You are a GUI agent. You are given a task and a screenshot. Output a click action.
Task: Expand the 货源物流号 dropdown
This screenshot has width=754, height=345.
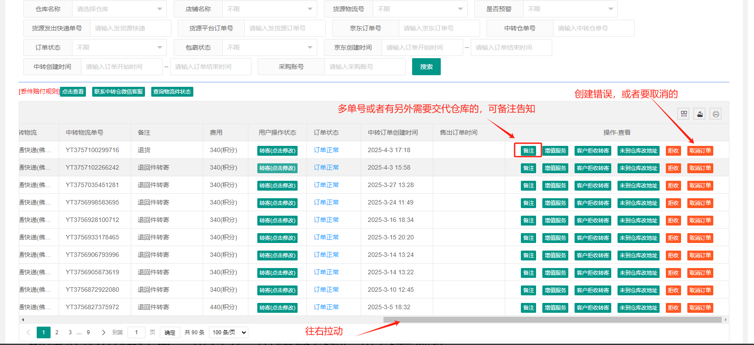[420, 9]
